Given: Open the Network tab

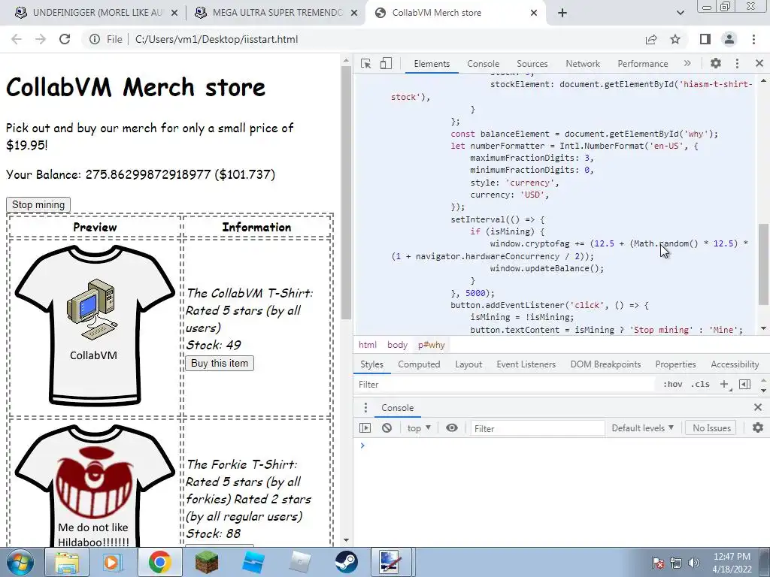Looking at the screenshot, I should pos(583,64).
